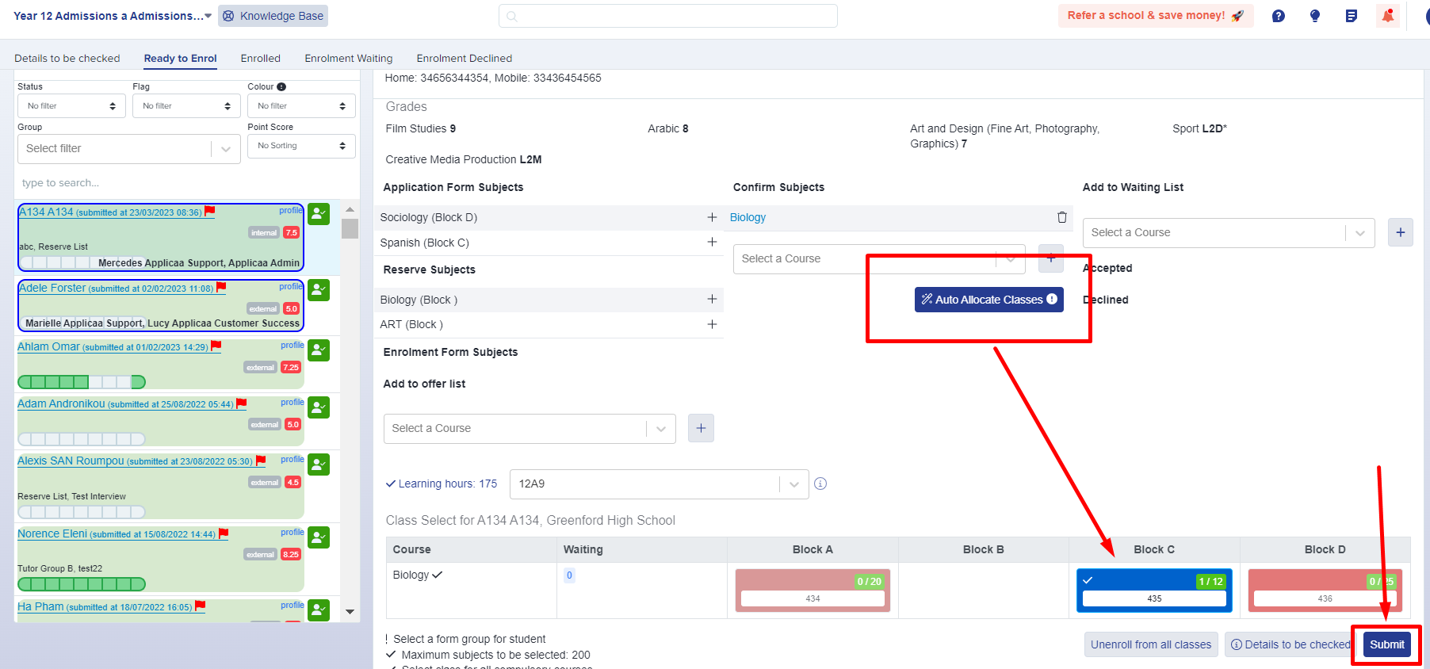The image size is (1430, 669).
Task: Open Waiting List Select a Course dropdown
Action: (1229, 232)
